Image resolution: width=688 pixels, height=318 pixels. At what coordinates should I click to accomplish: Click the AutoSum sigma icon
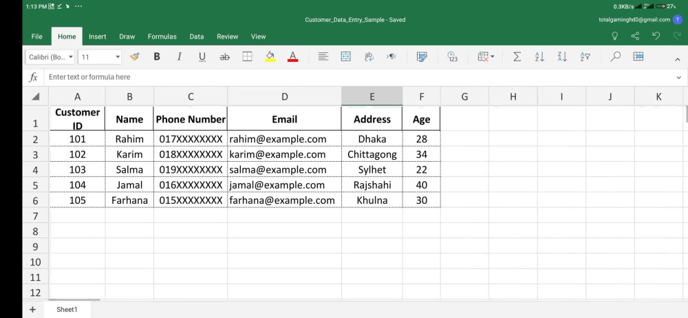click(x=517, y=56)
